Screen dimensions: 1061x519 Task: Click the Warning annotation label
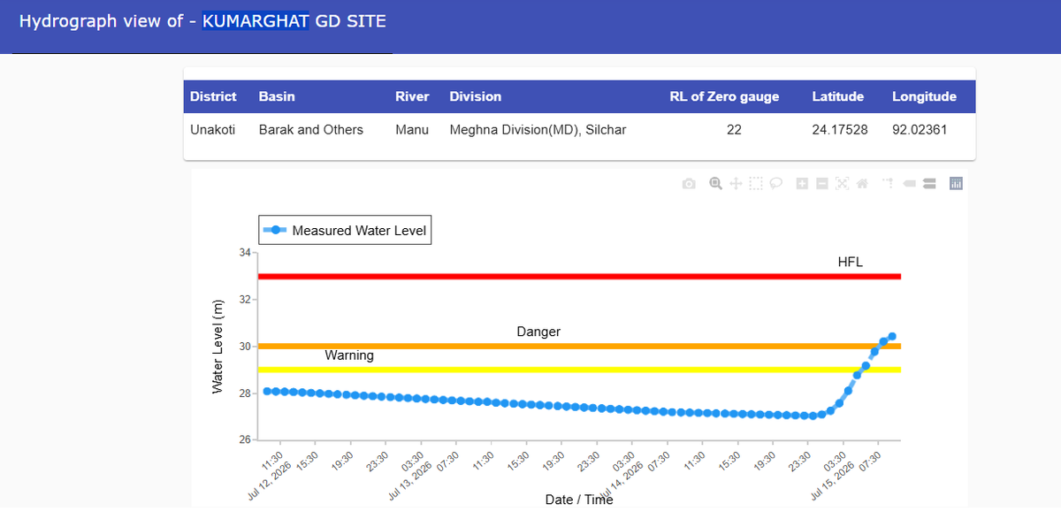[x=349, y=355]
